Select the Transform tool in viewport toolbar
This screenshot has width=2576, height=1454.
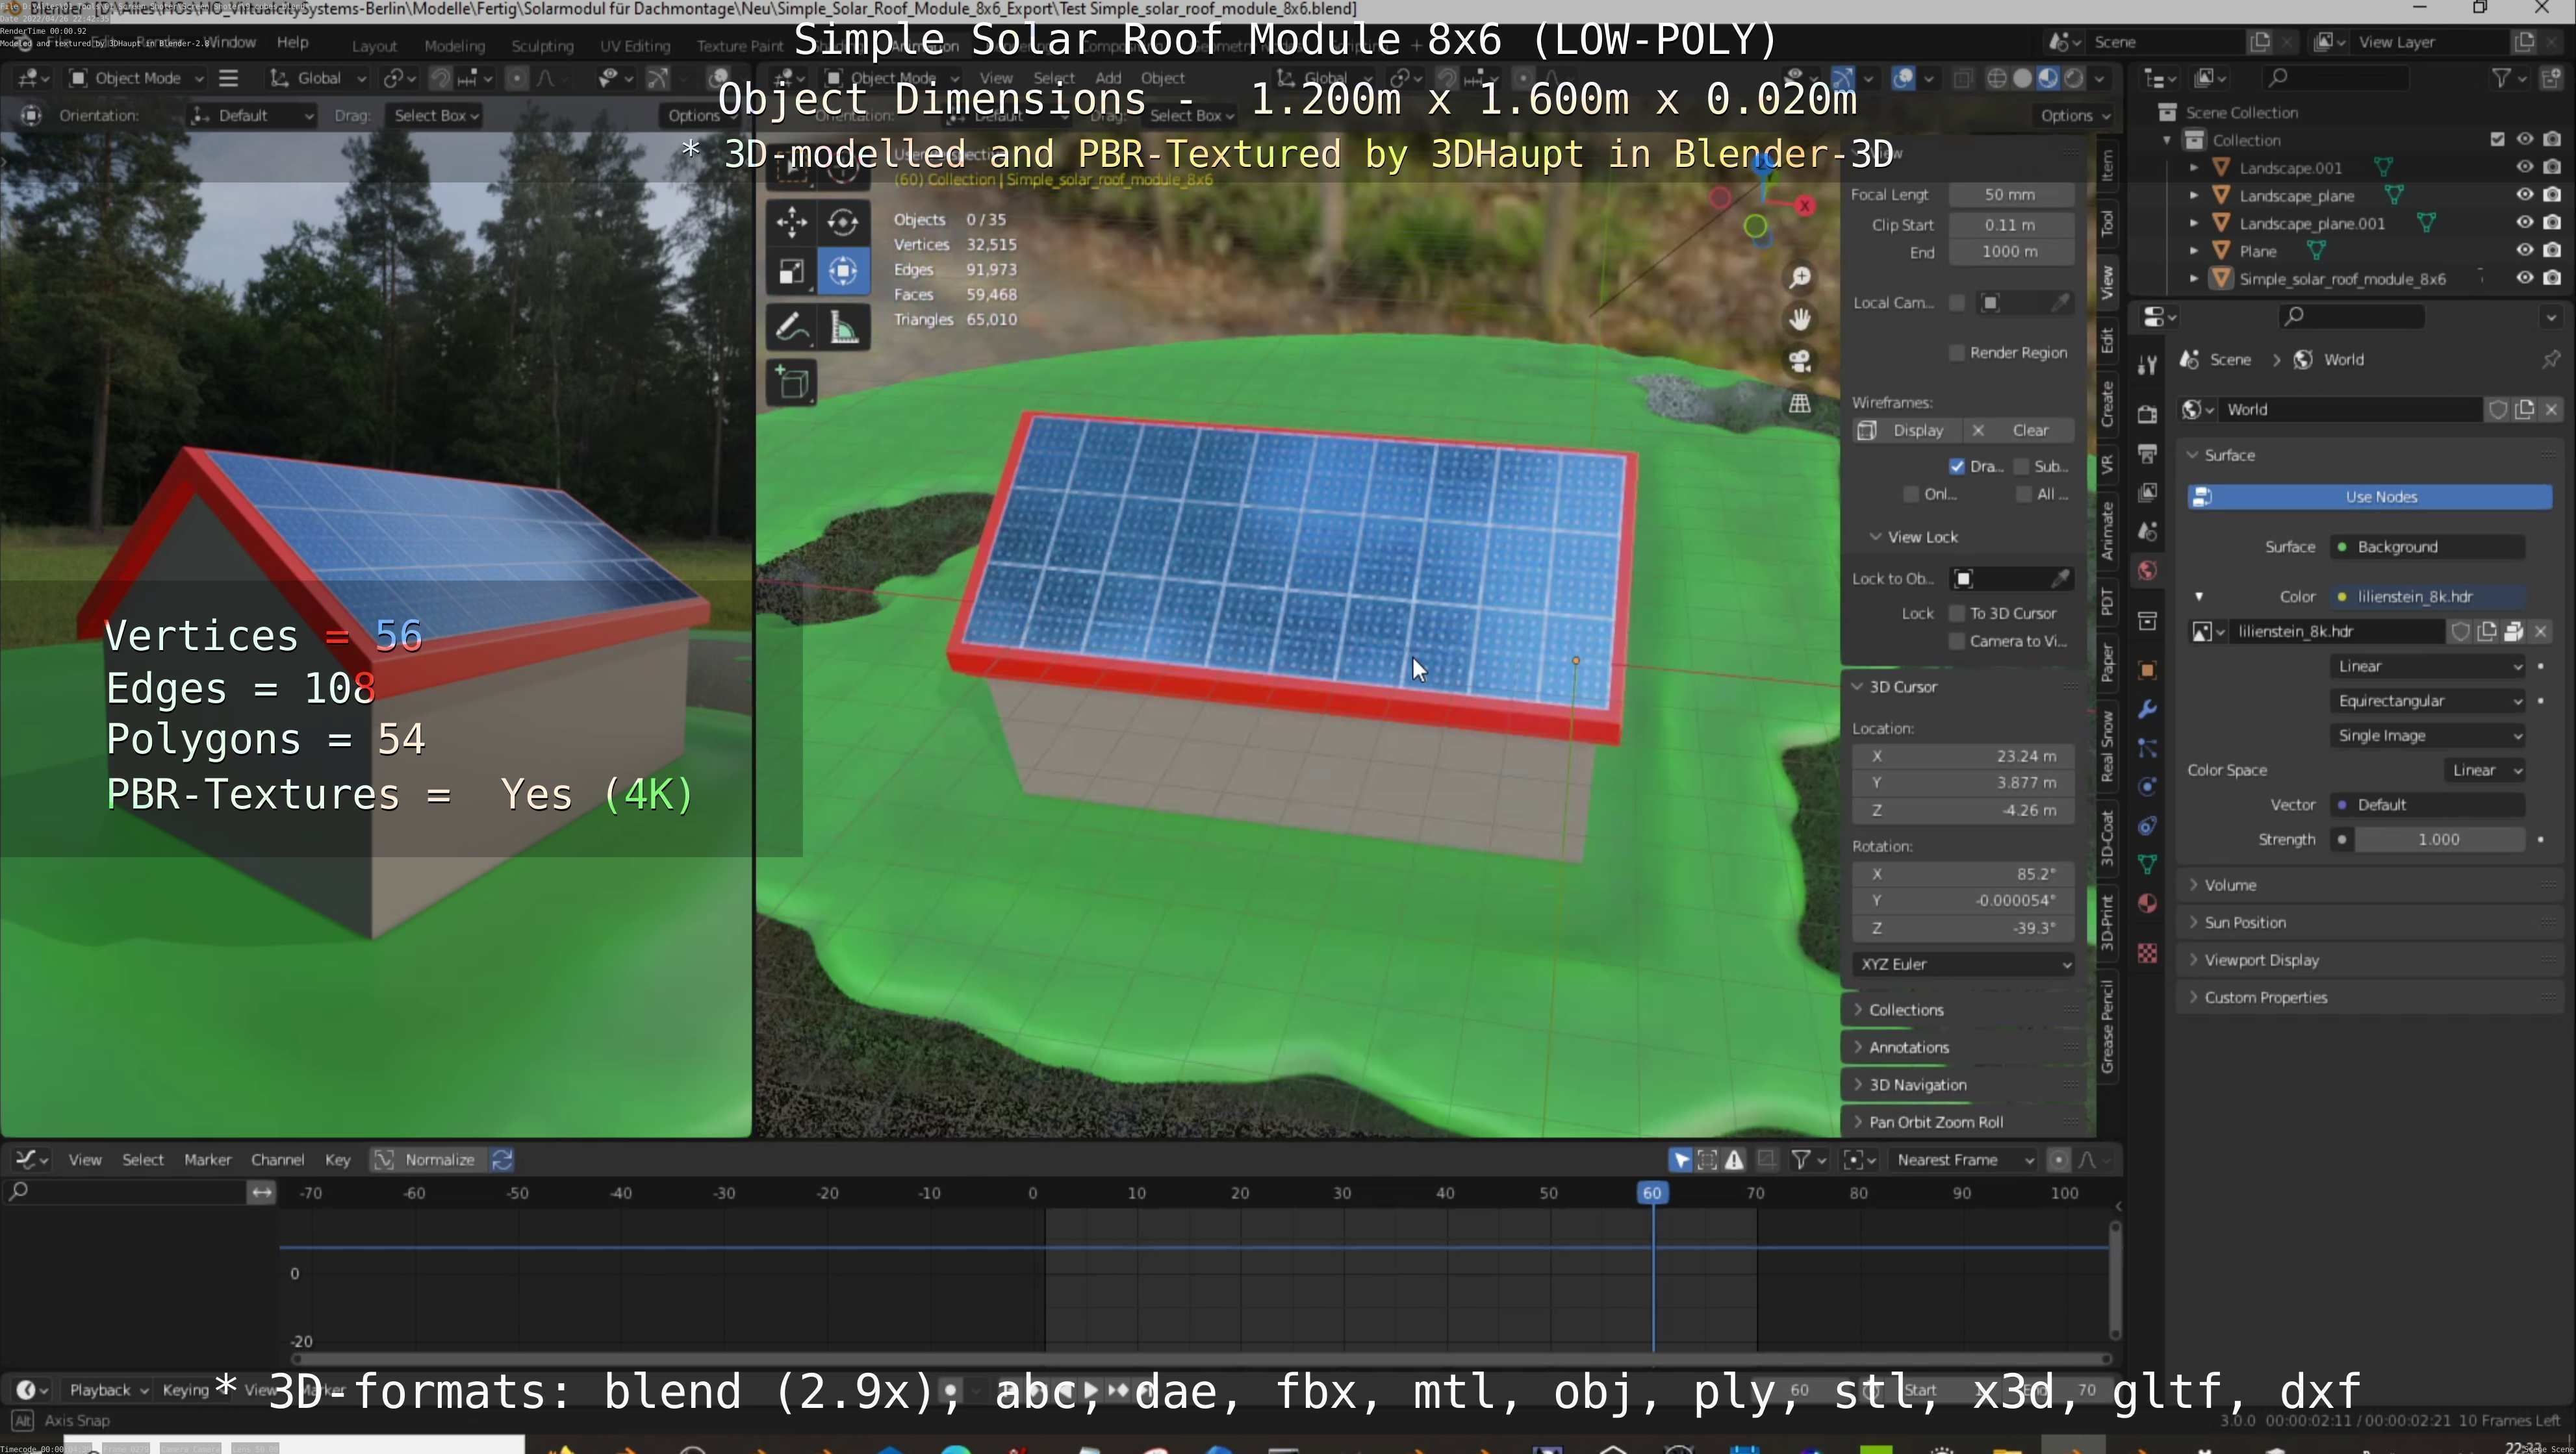pyautogui.click(x=843, y=272)
